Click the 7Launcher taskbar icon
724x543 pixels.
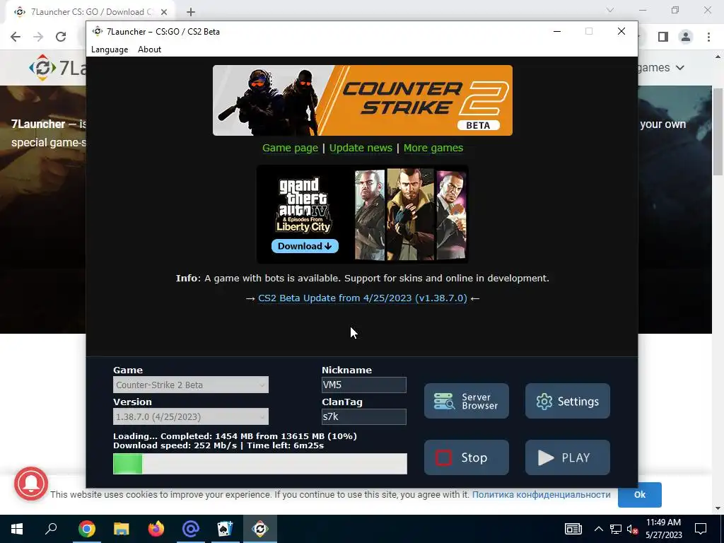260,529
